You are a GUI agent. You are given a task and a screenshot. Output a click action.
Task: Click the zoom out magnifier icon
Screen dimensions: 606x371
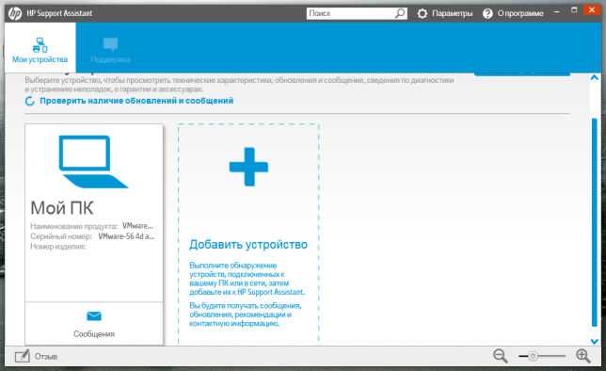[500, 356]
